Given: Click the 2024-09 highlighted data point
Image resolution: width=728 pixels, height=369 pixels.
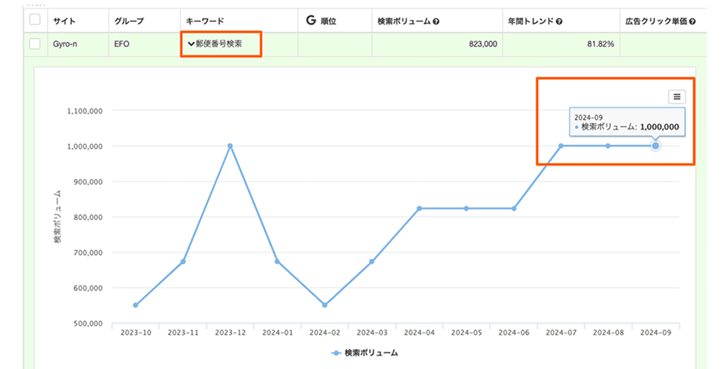Looking at the screenshot, I should [656, 146].
